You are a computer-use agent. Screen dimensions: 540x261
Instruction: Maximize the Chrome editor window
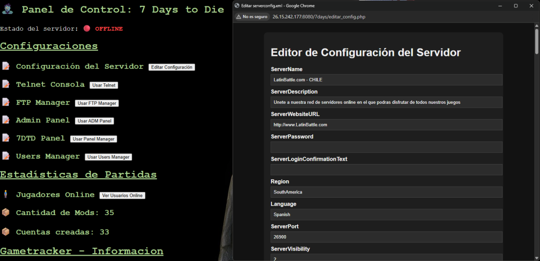(516, 5)
